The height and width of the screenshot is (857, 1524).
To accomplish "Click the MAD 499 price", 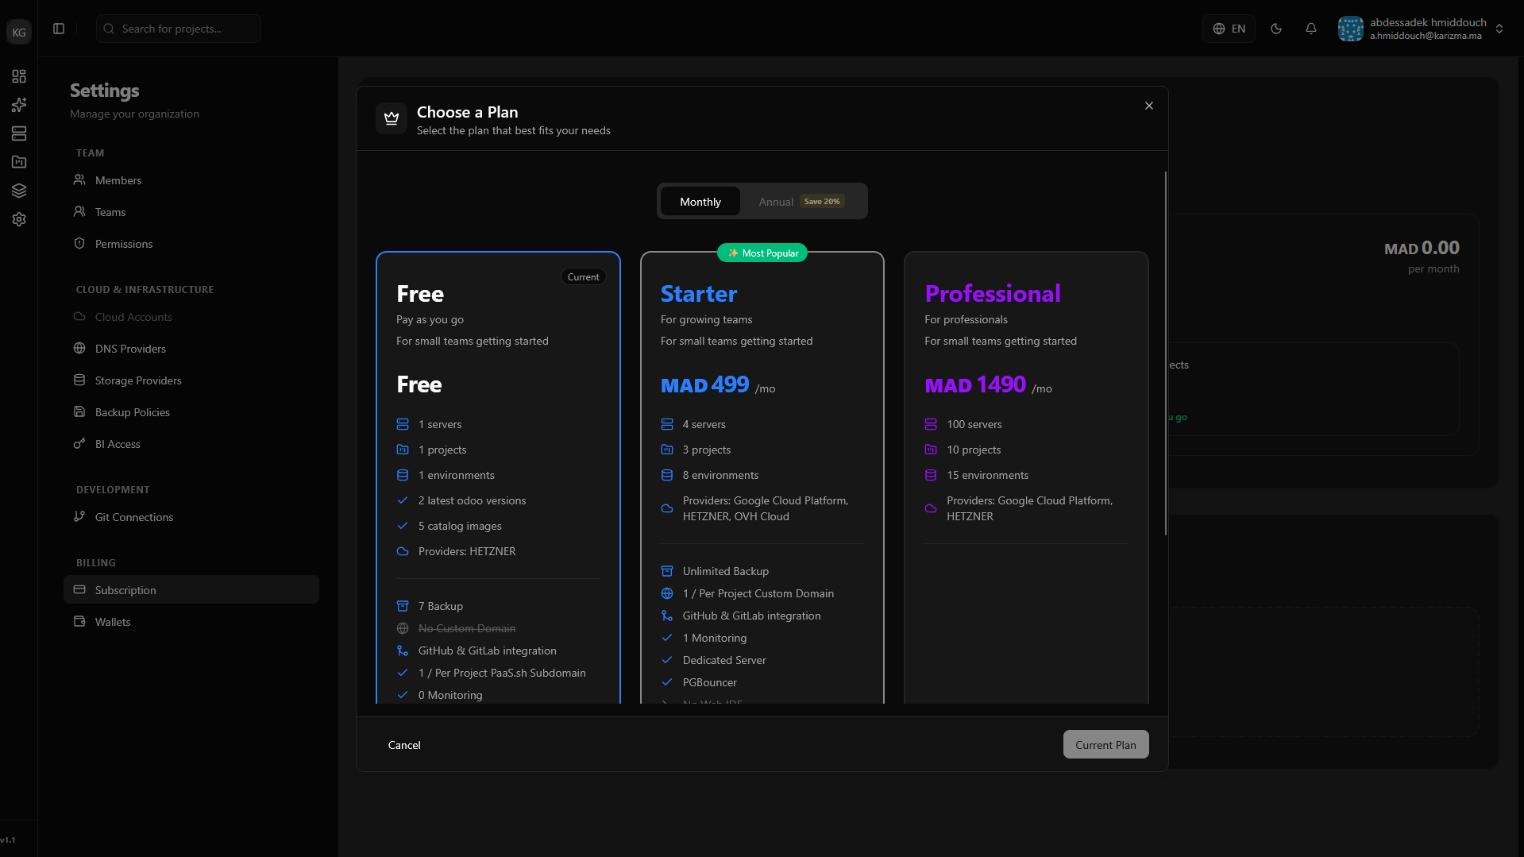I will coord(705,385).
